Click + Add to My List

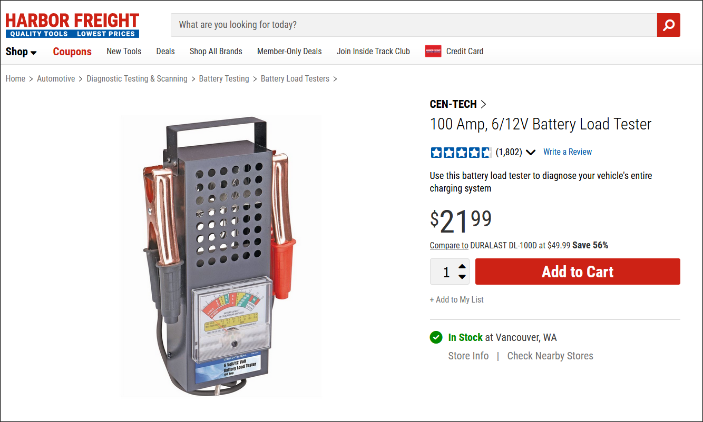coord(456,299)
